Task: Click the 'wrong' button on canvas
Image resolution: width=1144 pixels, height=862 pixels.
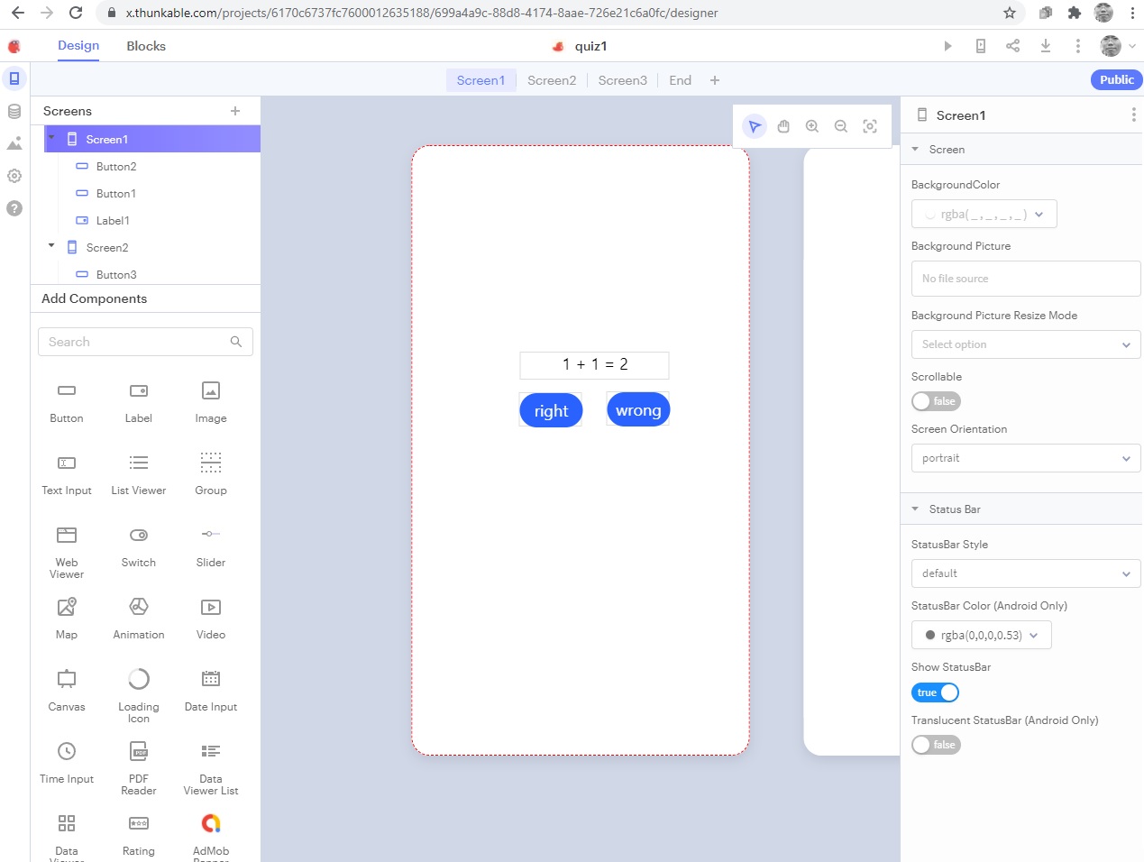Action: click(638, 410)
